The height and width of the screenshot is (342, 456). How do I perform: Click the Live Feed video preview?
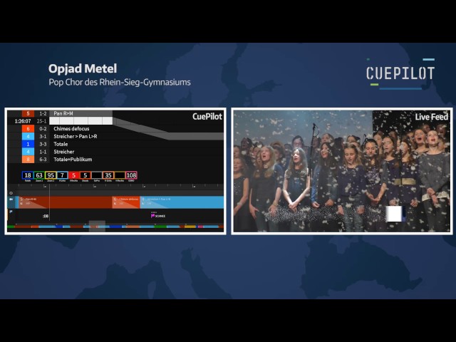pos(342,171)
